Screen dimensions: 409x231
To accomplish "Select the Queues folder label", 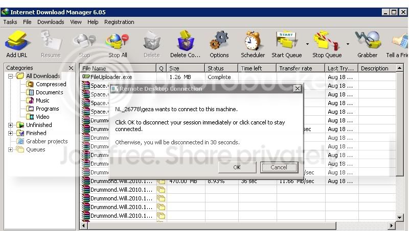I will [35, 149].
